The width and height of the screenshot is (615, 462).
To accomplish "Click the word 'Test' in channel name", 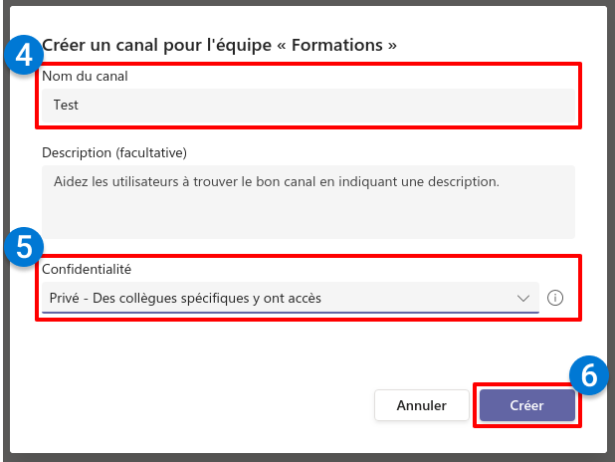I will tap(66, 105).
